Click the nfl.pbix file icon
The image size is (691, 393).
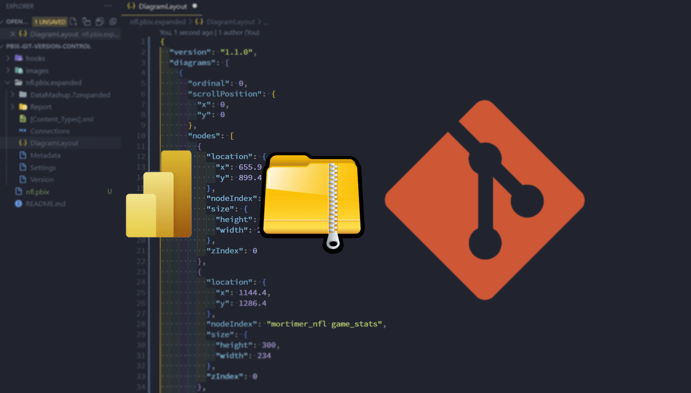point(19,192)
